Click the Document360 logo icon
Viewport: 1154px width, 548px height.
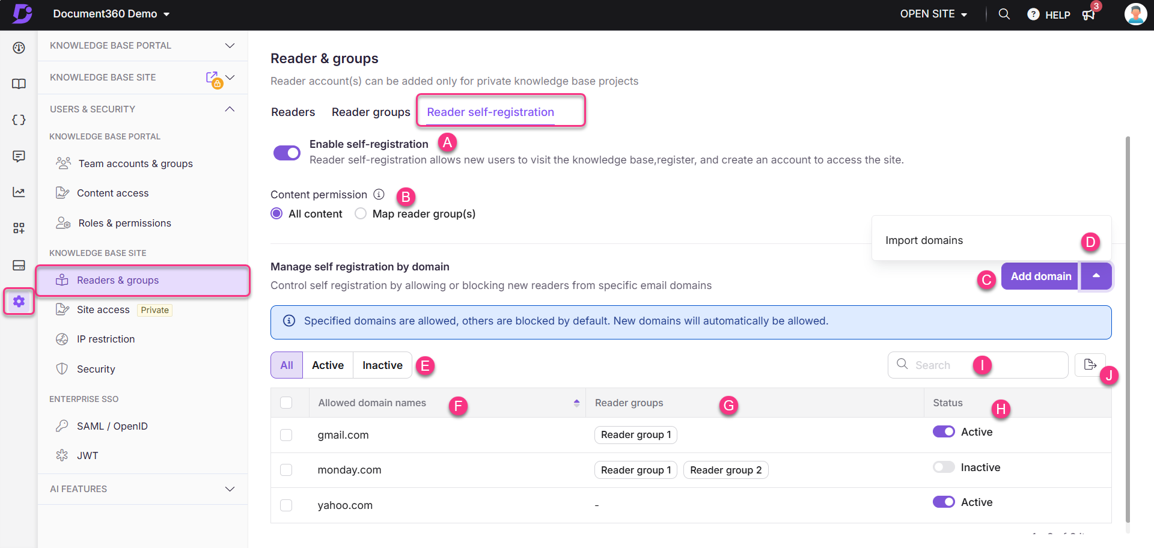[22, 13]
